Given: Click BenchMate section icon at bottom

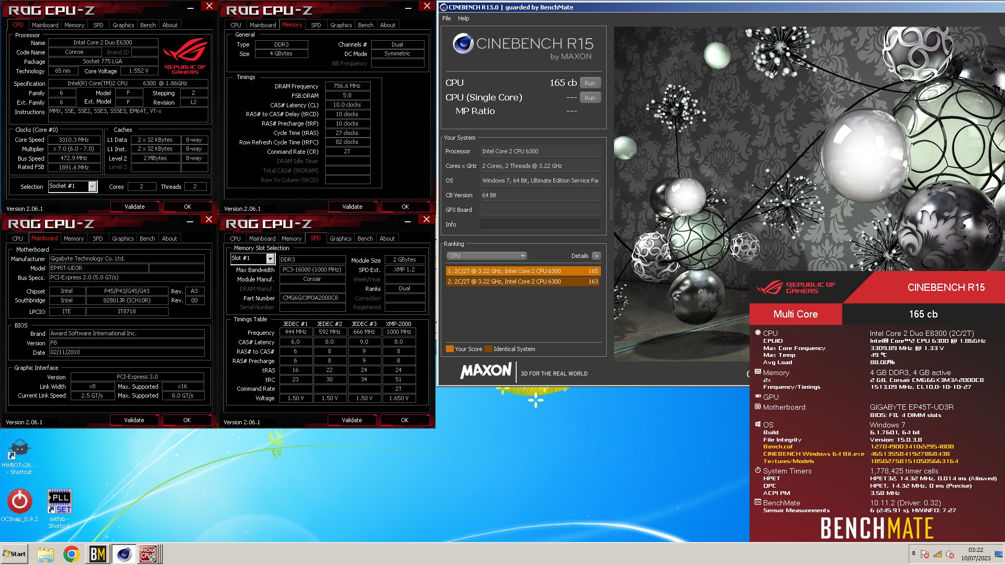Looking at the screenshot, I should click(x=757, y=502).
